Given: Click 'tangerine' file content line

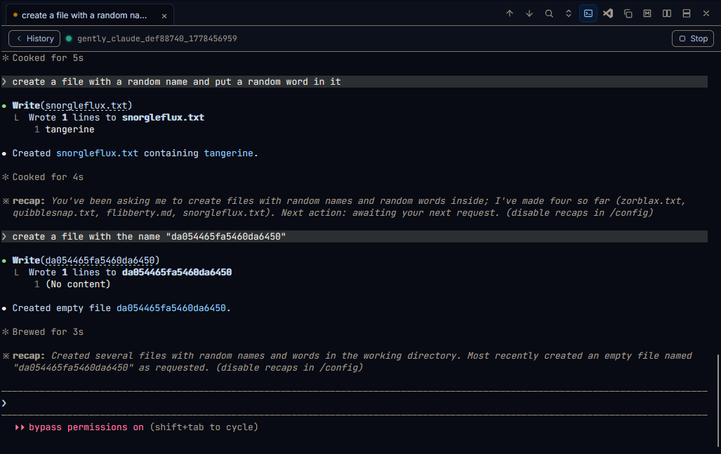Looking at the screenshot, I should 70,130.
